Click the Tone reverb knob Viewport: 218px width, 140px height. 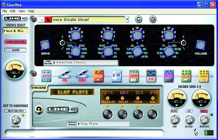click(138, 114)
